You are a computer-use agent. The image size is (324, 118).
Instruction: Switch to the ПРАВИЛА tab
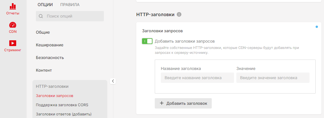(70, 5)
